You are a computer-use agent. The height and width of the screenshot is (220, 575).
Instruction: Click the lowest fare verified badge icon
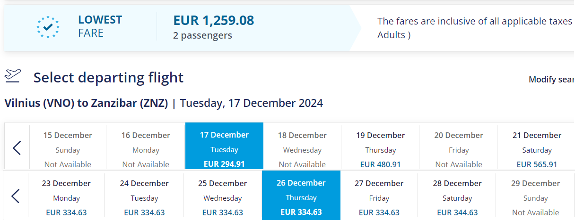click(48, 27)
